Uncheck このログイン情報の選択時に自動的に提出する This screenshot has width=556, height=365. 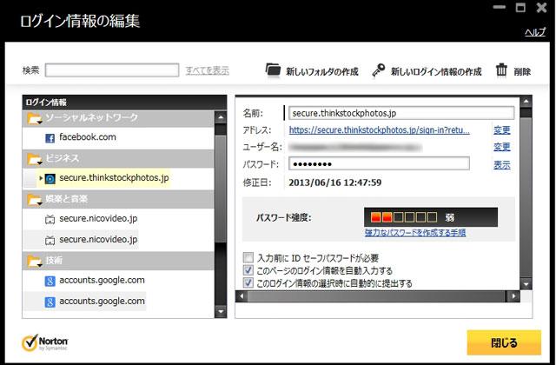(248, 283)
